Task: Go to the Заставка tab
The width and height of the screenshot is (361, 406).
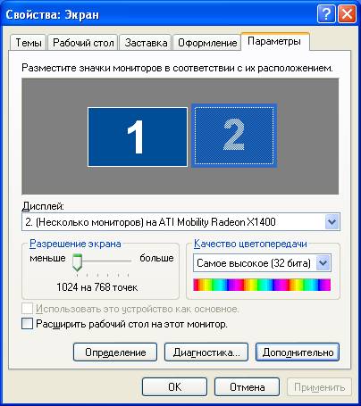Action: 146,43
